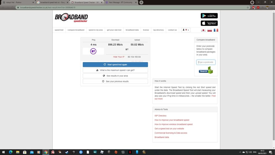Go to 'speed in my area' menu item
The image size is (275, 155).
[x=96, y=30]
